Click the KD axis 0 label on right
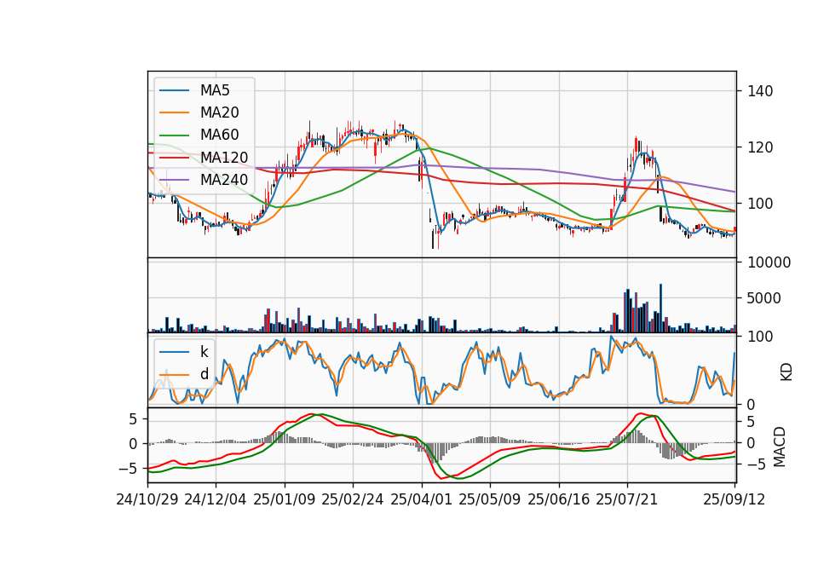Screen dimensions: 818x588 coord(752,404)
